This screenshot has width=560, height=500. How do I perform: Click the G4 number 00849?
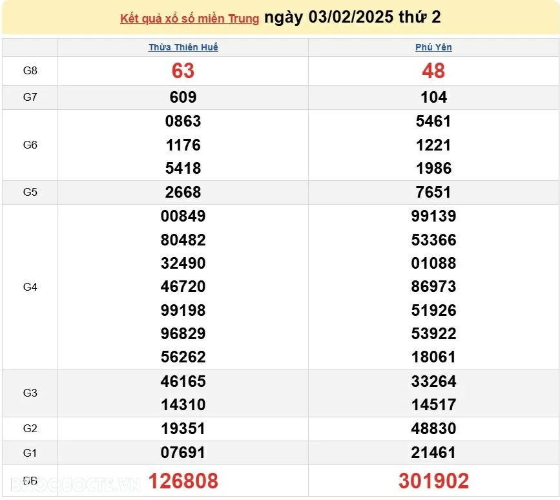[183, 216]
